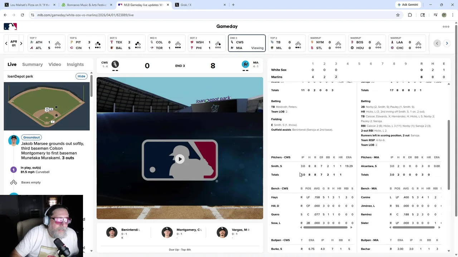Open the NYM vs STL warmup game card
458x257 pixels.
(327, 43)
